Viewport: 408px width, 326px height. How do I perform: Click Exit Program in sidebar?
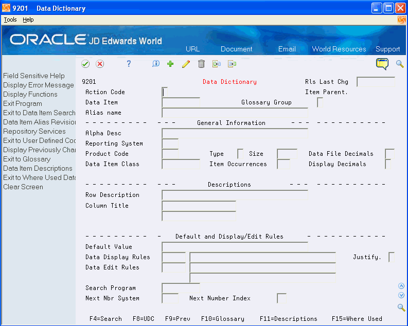[22, 103]
